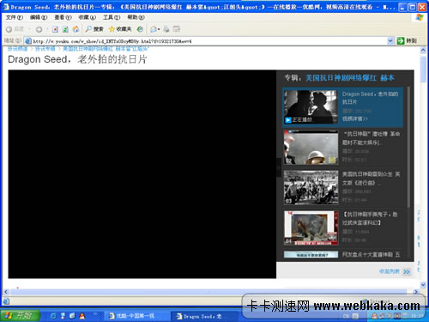429x322 pixels.
Task: Open the album title link 美国抗日神剧网络爆红
Action: pyautogui.click(x=341, y=78)
